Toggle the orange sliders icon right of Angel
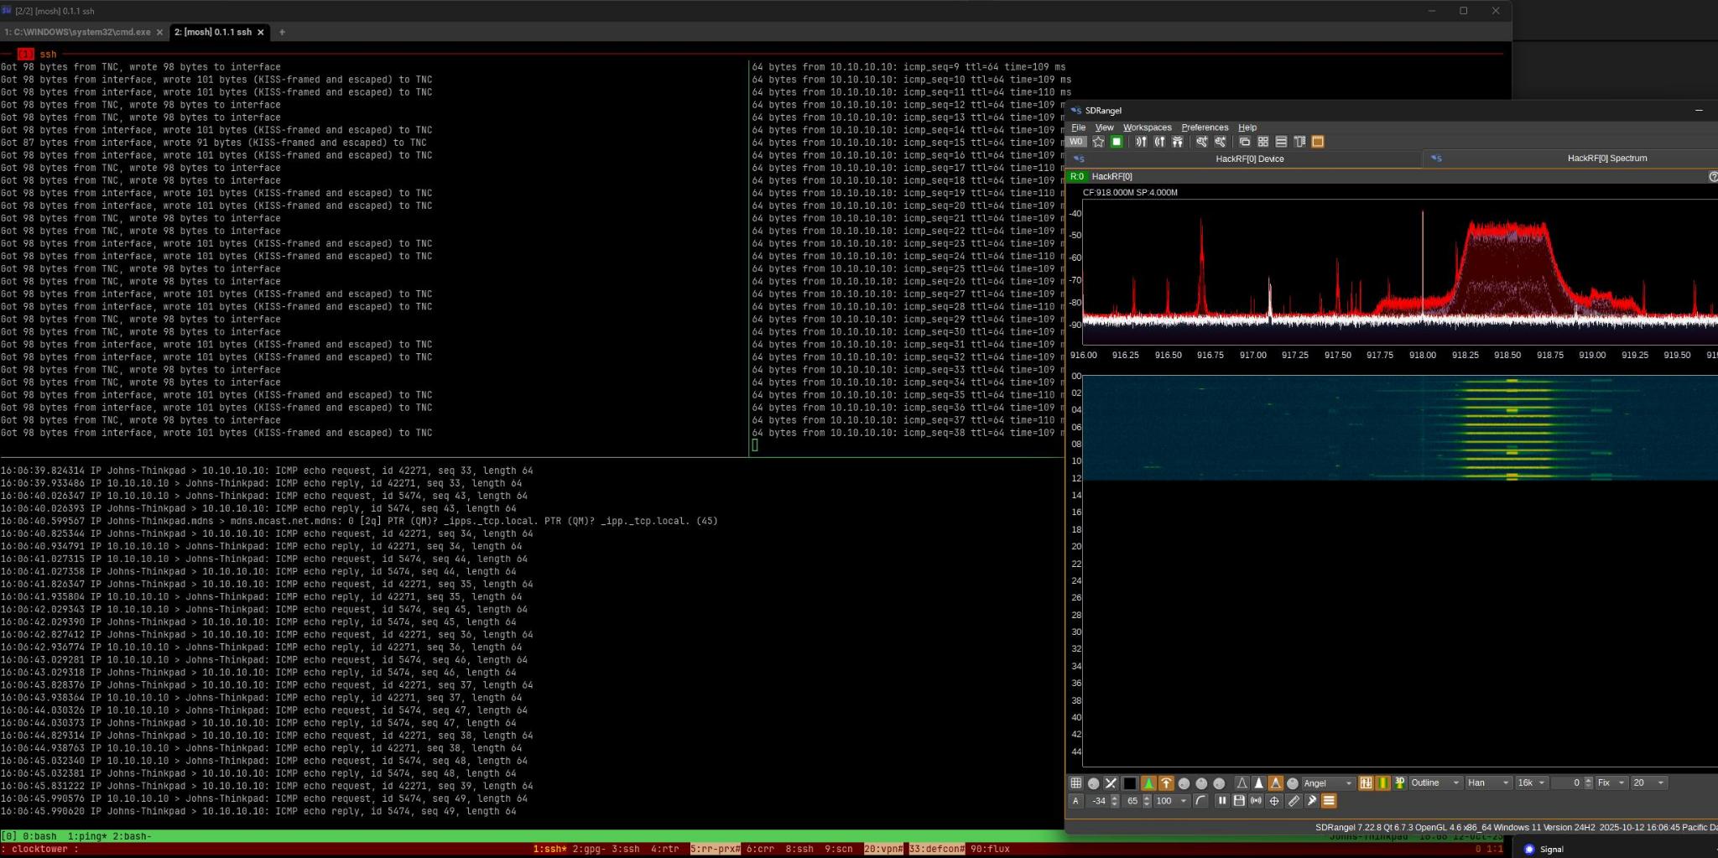Viewport: 1718px width, 858px height. tap(1366, 783)
